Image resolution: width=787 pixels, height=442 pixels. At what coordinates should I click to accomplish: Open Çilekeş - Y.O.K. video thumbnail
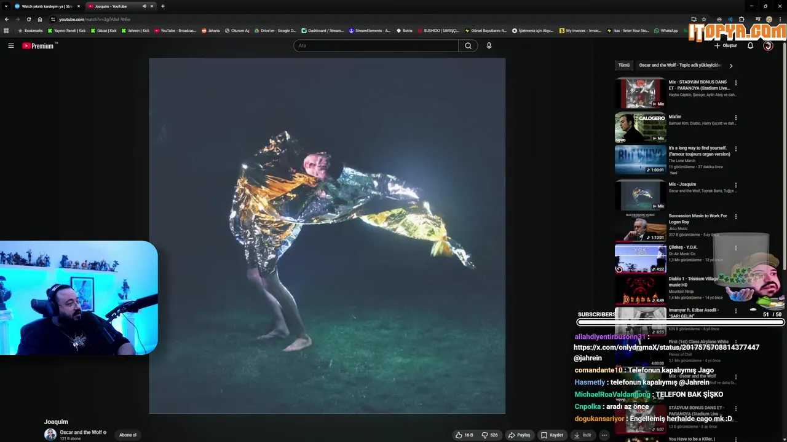tap(640, 258)
